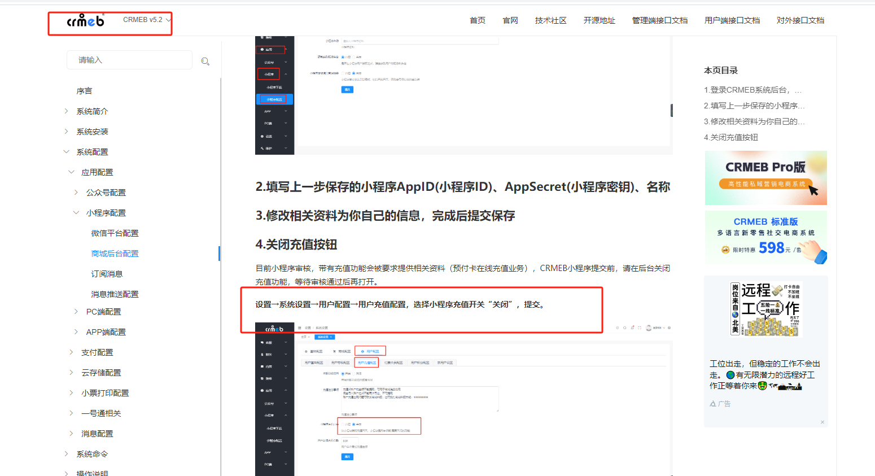This screenshot has width=875, height=476.
Task: Open 消息推送配置 in the sidebar
Action: click(x=115, y=294)
